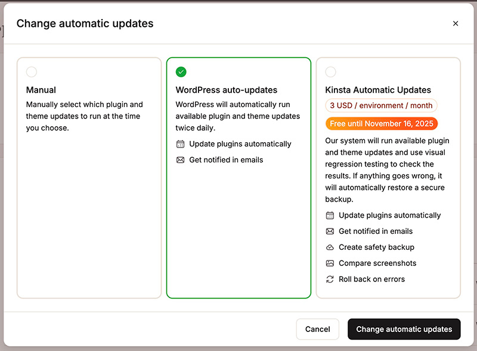The width and height of the screenshot is (477, 351).
Task: Click the image icon beside Compare screenshots
Action: 330,263
